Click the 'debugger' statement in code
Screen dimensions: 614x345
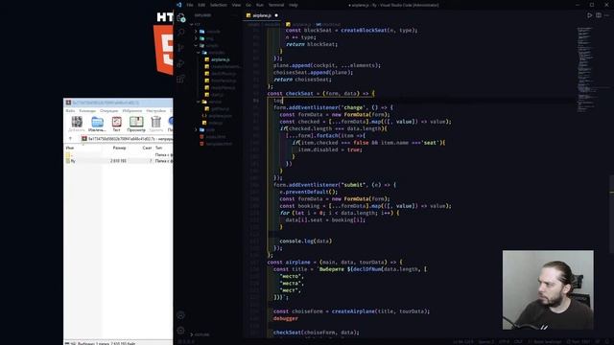[x=286, y=318]
